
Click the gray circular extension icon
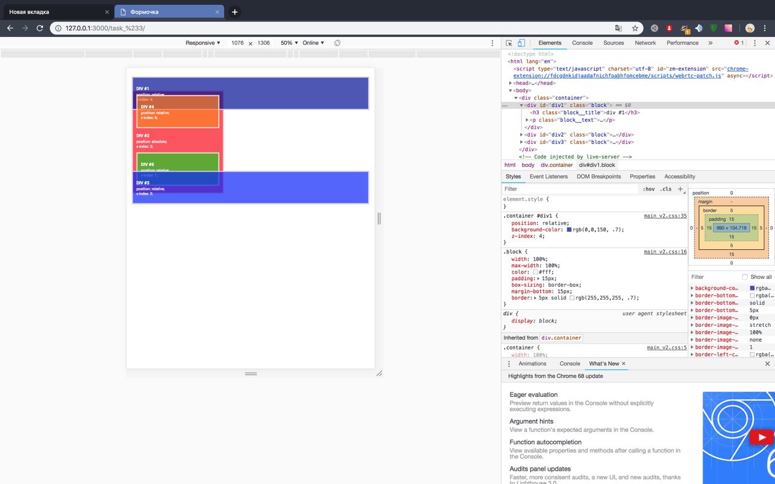(x=655, y=28)
